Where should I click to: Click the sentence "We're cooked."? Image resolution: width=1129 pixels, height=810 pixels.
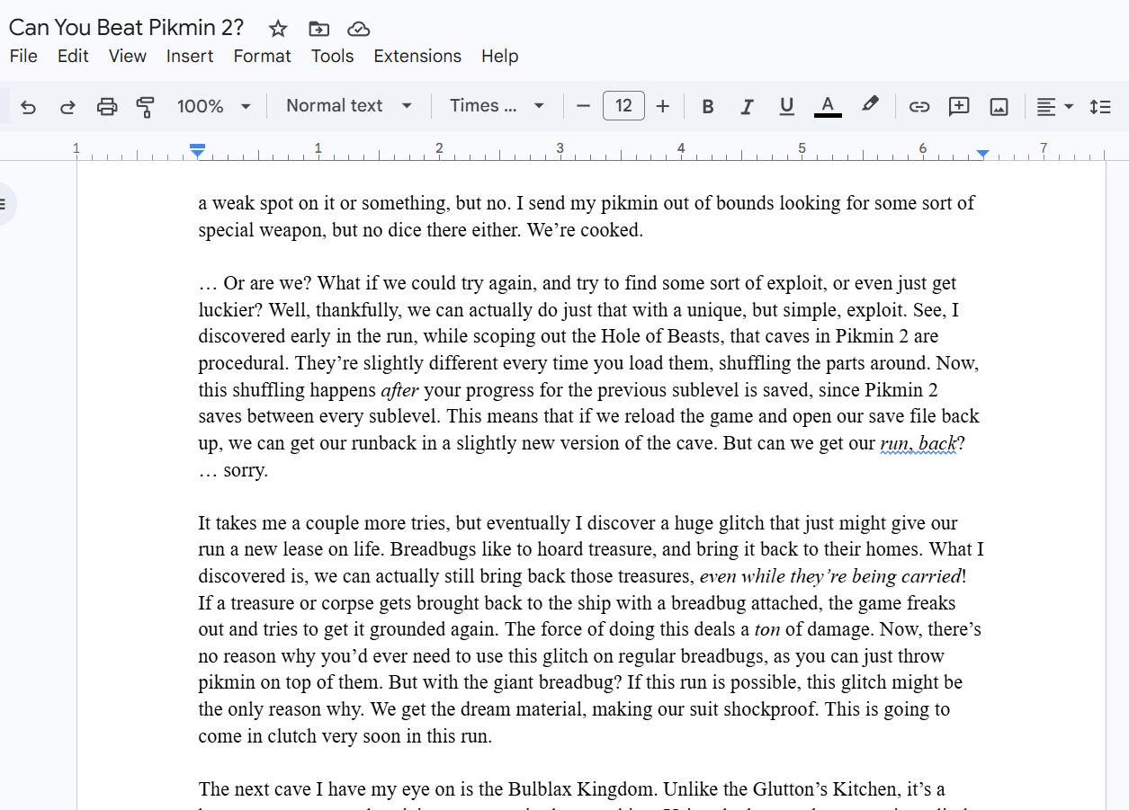(585, 230)
